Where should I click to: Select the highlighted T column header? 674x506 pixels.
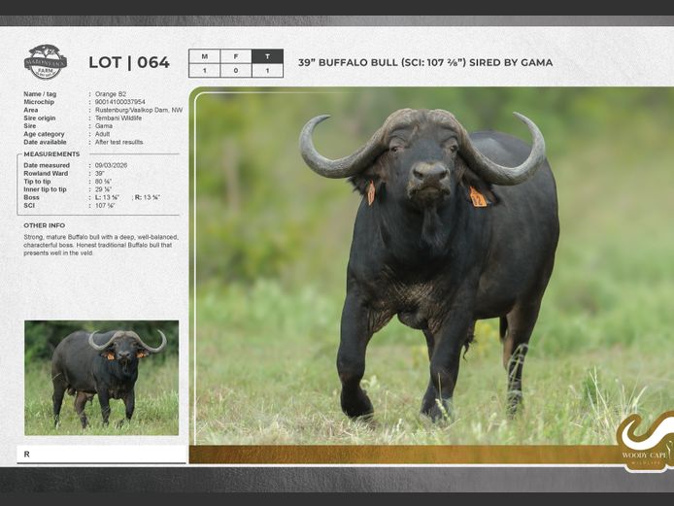[267, 56]
